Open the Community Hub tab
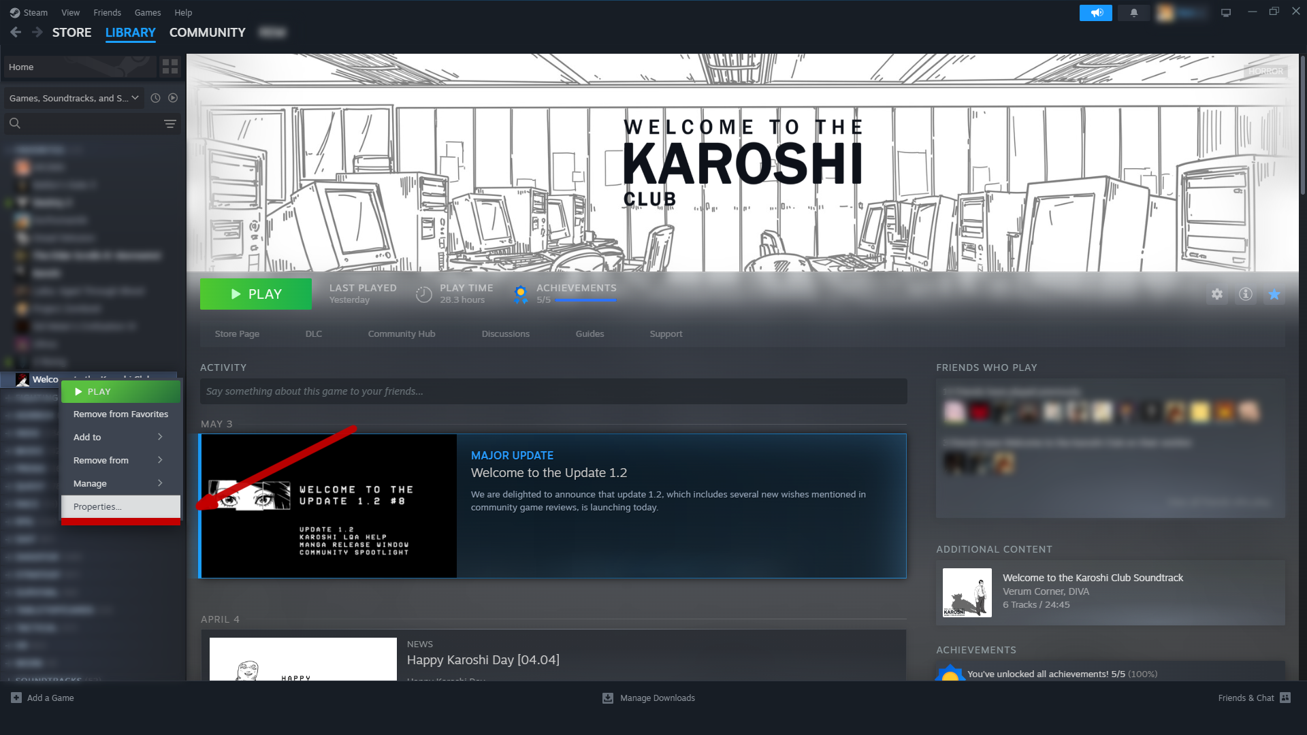1307x735 pixels. click(401, 333)
